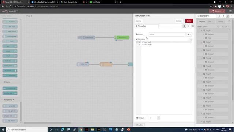Focus the Outputs number field
The width and height of the screenshot is (234, 132).
click(153, 118)
